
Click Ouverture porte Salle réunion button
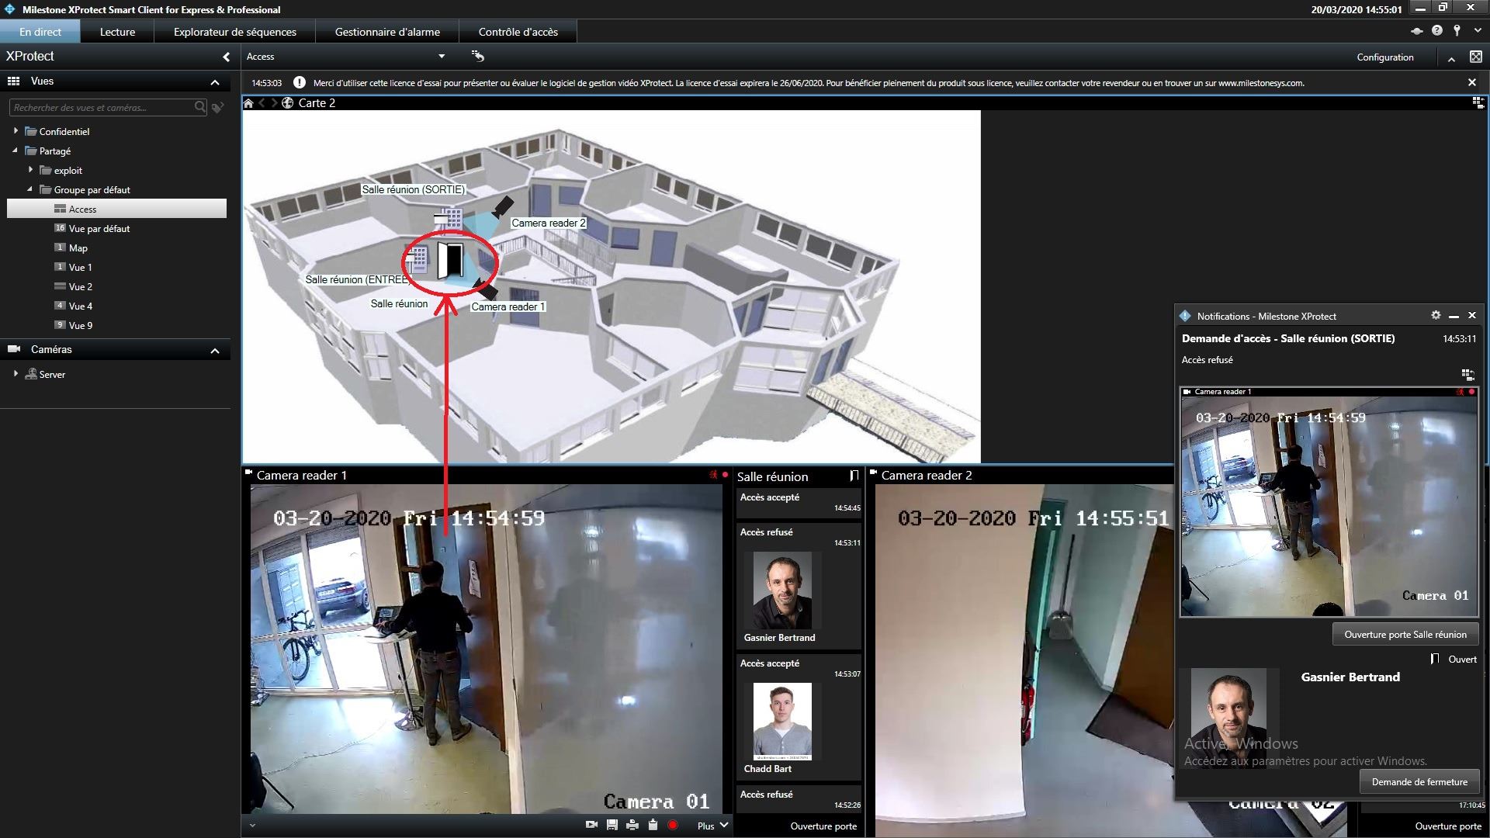tap(1405, 634)
